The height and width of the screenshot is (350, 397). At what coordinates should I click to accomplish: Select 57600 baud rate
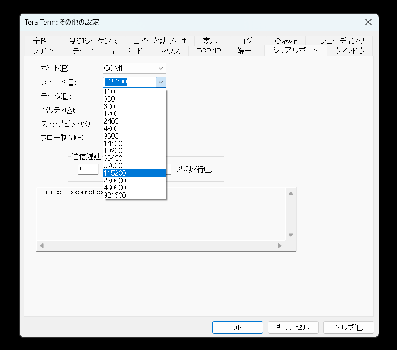[x=134, y=165]
